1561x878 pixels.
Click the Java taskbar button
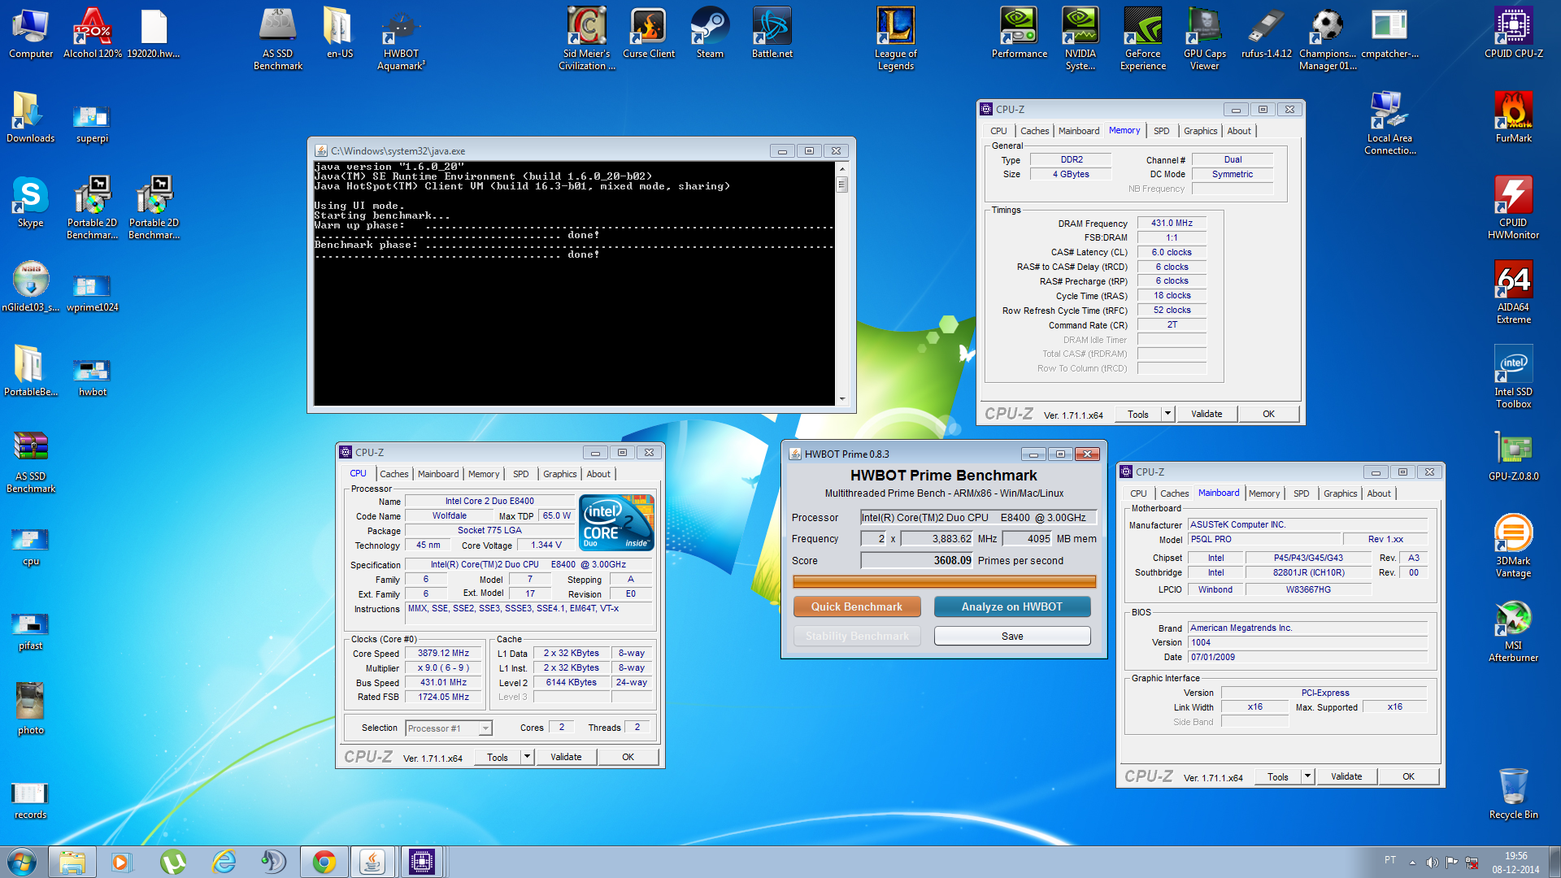point(372,862)
